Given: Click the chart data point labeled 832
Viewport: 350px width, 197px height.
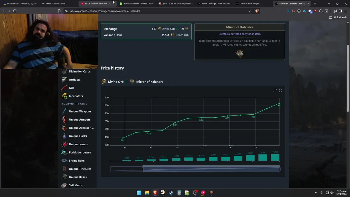Looking at the screenshot, I should (x=279, y=103).
